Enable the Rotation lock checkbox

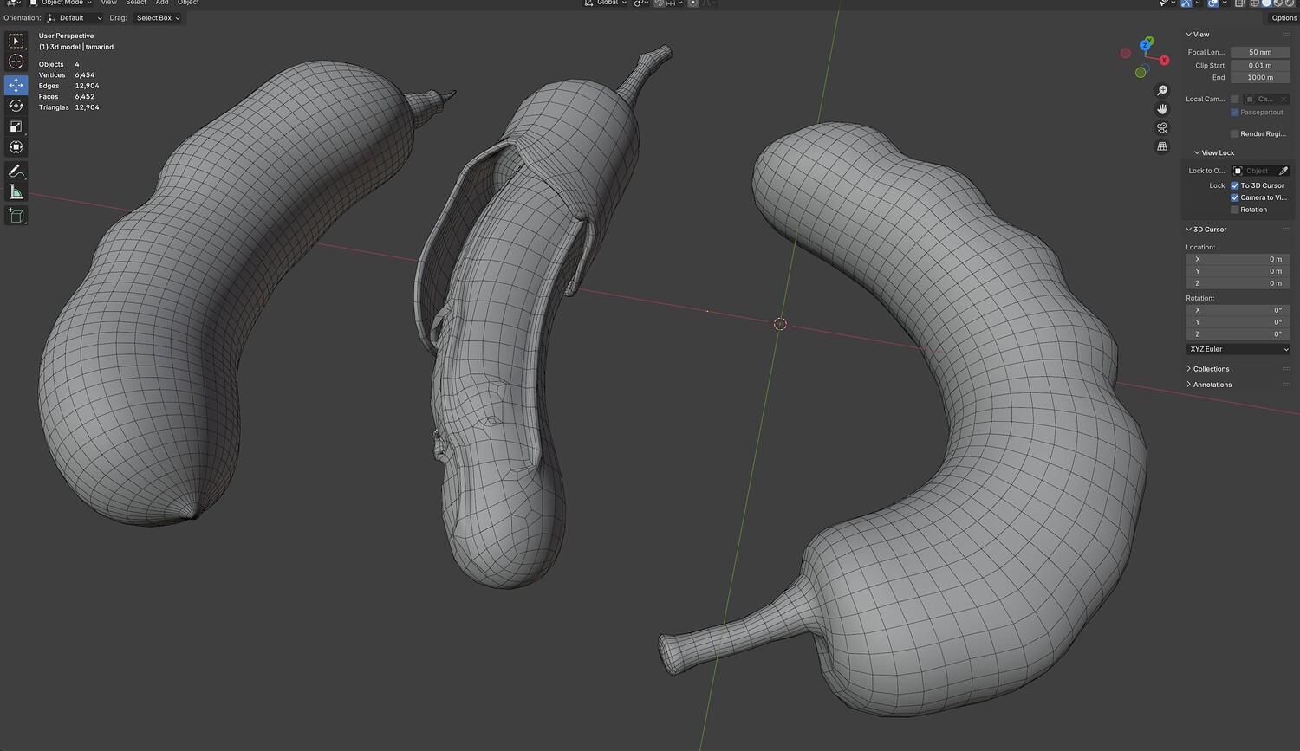1235,210
